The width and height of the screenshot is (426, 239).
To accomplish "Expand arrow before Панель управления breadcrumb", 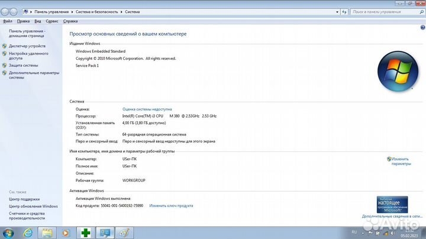I will (31, 12).
